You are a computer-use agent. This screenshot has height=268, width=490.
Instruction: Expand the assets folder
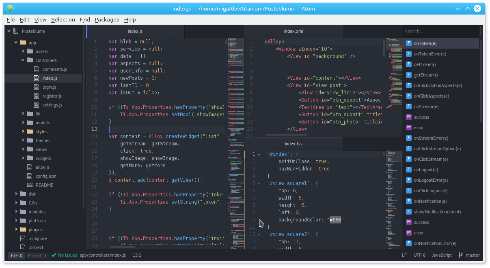pyautogui.click(x=23, y=51)
